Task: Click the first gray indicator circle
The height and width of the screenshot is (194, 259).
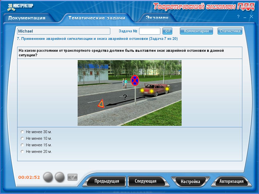Action: pos(48,177)
